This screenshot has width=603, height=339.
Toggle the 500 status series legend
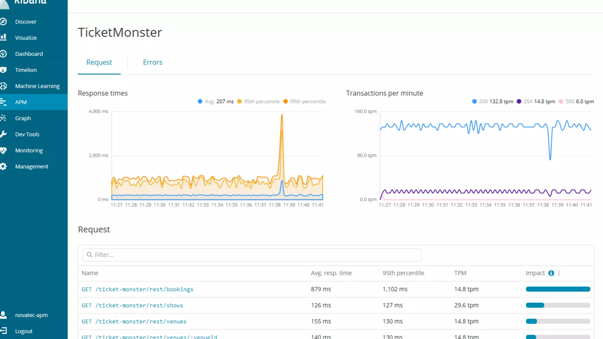click(x=576, y=101)
